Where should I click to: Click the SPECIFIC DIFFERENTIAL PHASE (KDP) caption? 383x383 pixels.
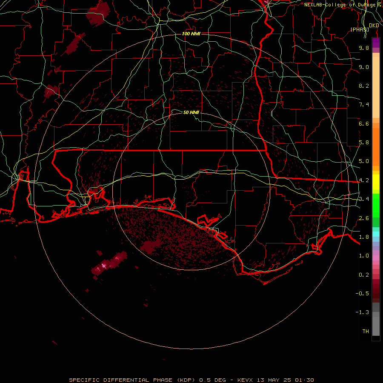pos(132,380)
